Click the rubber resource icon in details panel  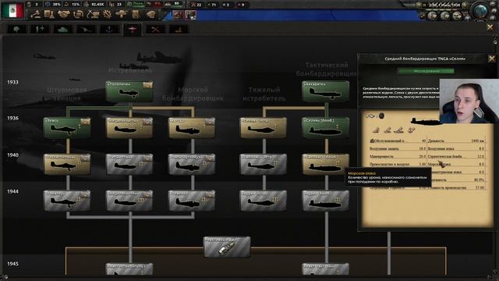coord(381,116)
